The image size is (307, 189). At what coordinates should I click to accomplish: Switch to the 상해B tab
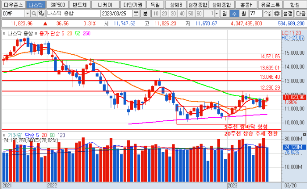pyautogui.click(x=176, y=5)
